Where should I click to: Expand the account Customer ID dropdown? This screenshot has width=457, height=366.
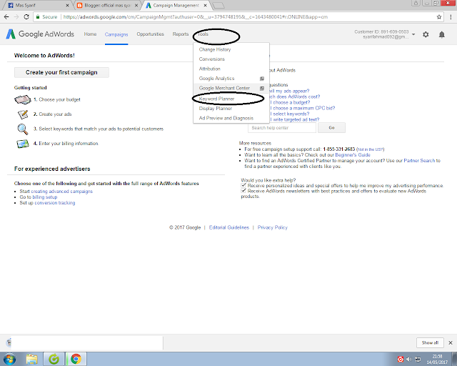coord(413,34)
